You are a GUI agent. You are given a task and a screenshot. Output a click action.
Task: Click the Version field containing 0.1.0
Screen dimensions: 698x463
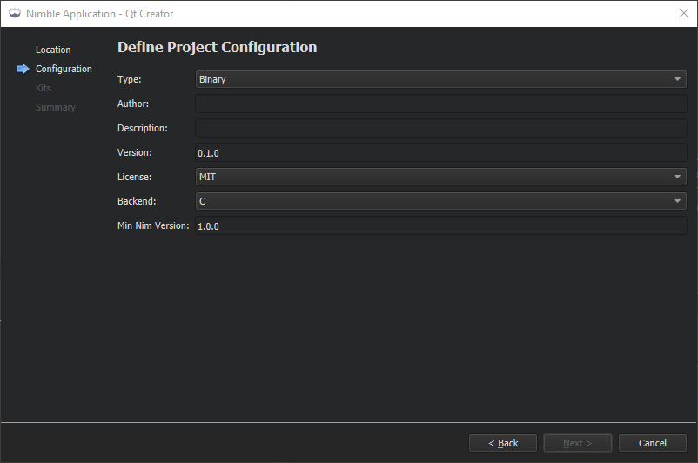[x=441, y=152]
